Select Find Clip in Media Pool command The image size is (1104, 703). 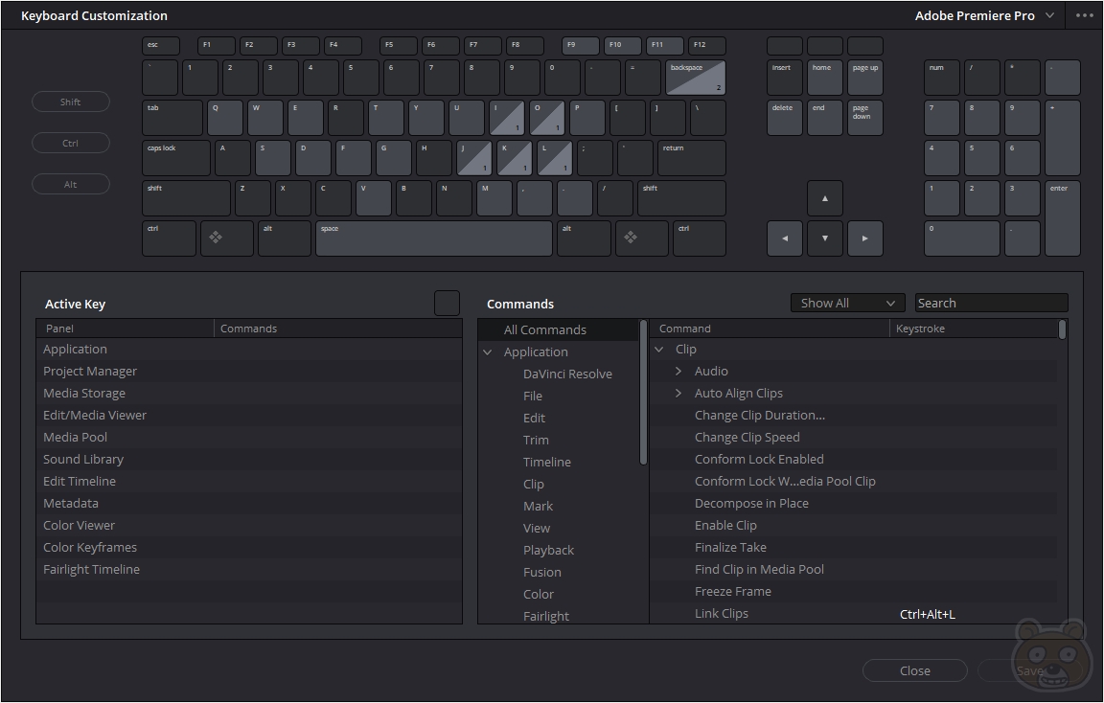click(x=853, y=569)
